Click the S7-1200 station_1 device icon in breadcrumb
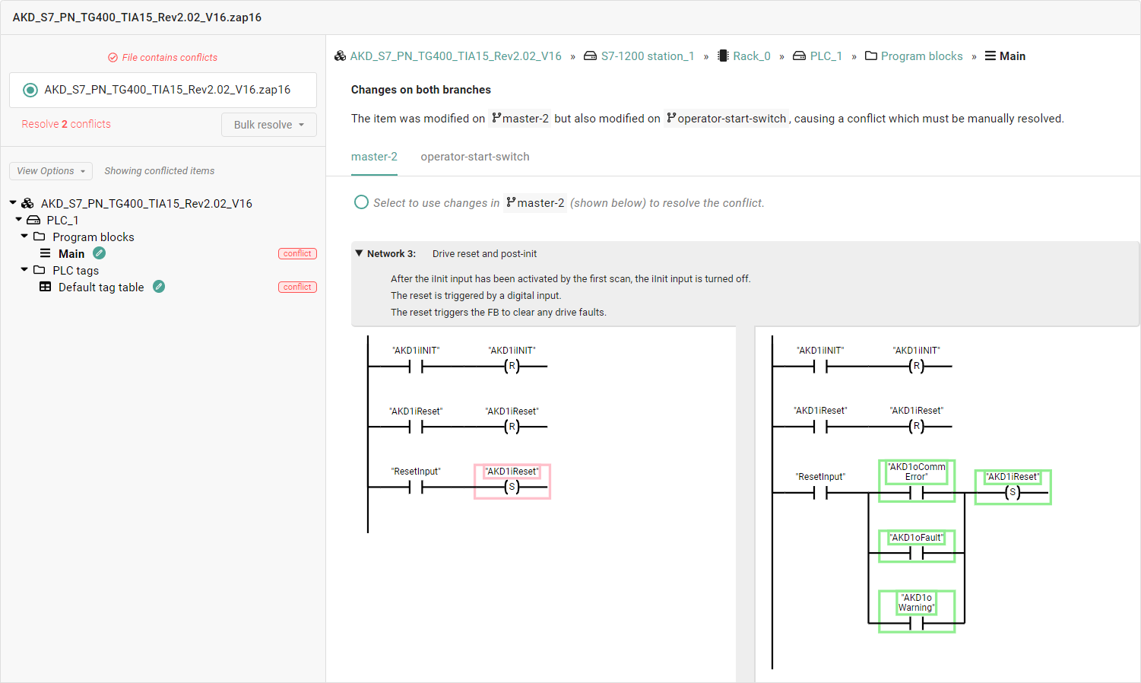The width and height of the screenshot is (1141, 683). coord(589,56)
